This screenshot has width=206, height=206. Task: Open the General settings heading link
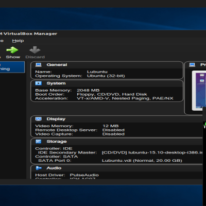(57, 65)
